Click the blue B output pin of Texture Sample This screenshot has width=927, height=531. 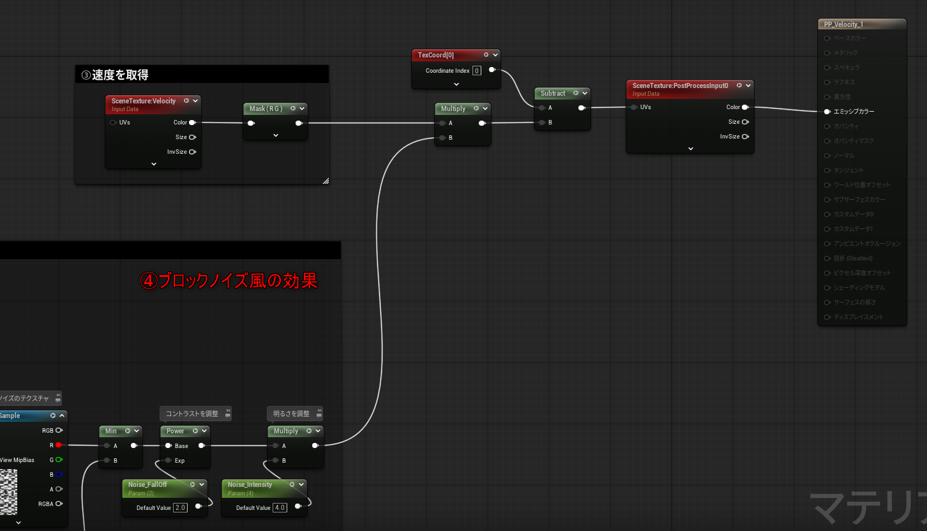pyautogui.click(x=59, y=474)
